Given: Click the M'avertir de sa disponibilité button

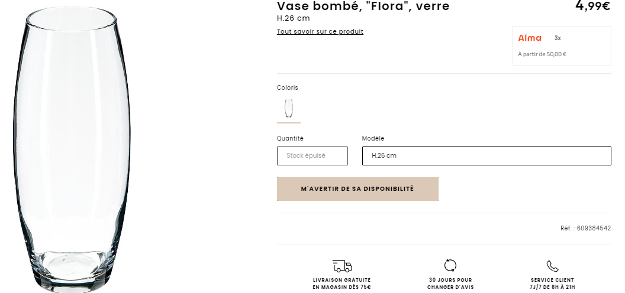Looking at the screenshot, I should (357, 188).
